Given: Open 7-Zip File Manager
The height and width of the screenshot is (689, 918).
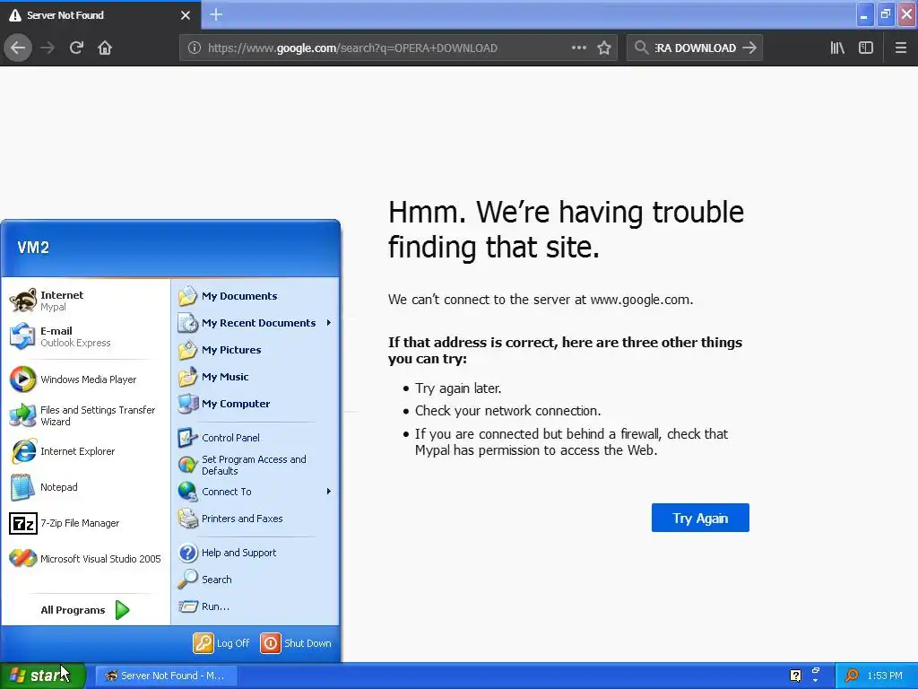Looking at the screenshot, I should 85,523.
